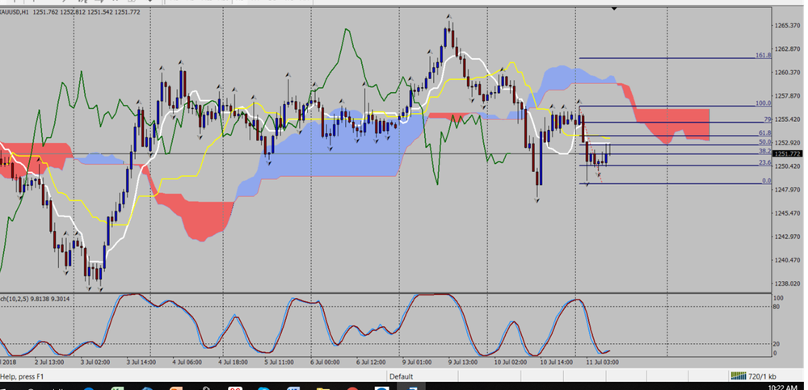Click price axis value 1242.970
Viewport: 808px width, 390px height.
(786, 237)
